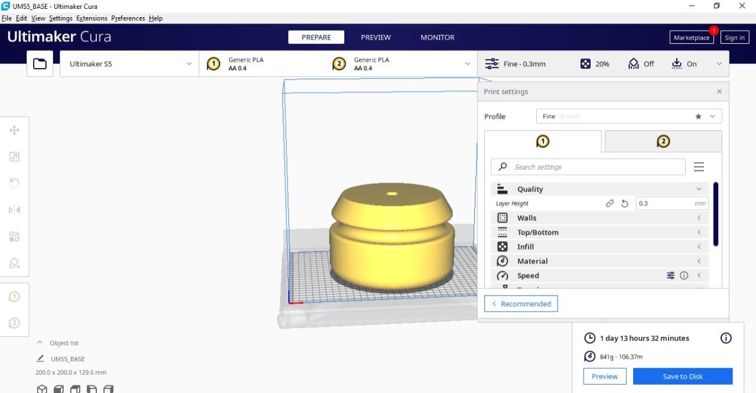Screen dimensions: 756x393
Task: Switch to right side view cube icon
Action: (x=108, y=389)
